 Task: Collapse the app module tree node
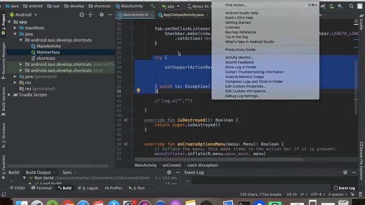coord(9,22)
